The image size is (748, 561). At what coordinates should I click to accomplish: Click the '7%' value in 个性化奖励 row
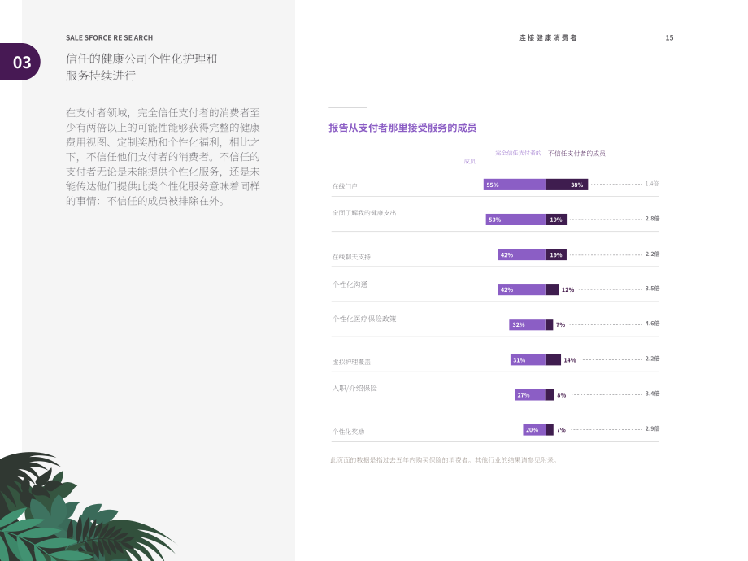tap(561, 430)
